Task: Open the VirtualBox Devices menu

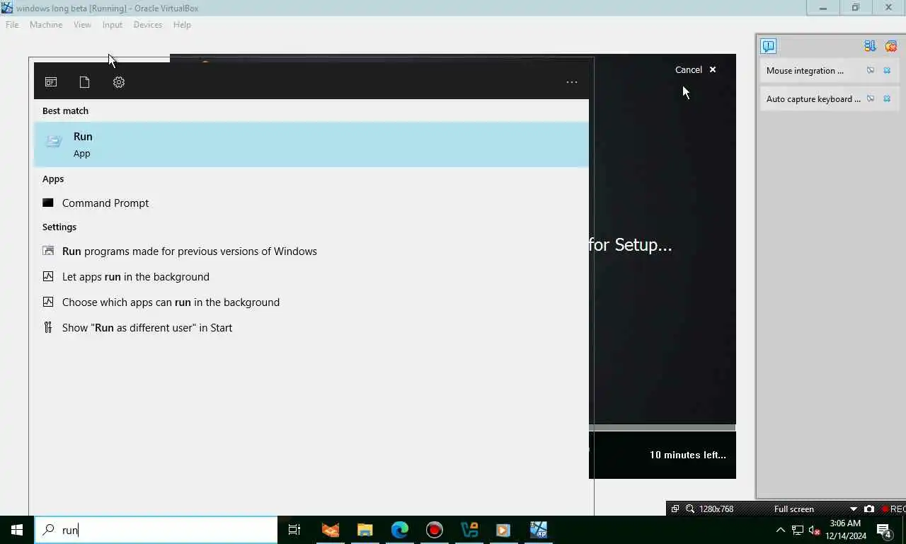Action: click(x=147, y=25)
